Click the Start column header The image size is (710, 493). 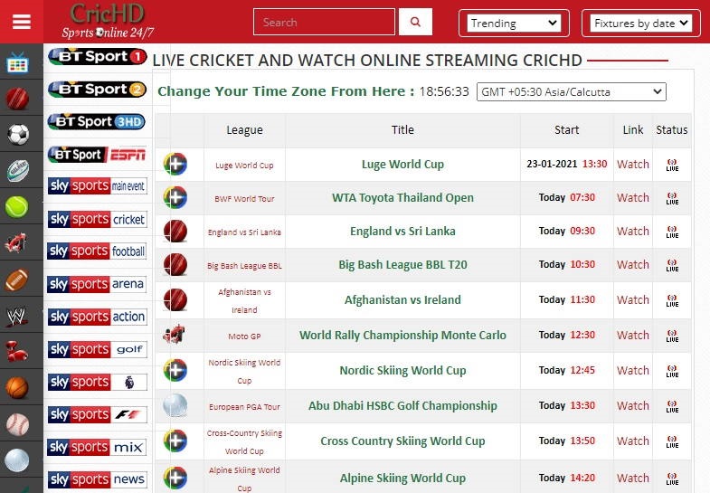point(566,130)
